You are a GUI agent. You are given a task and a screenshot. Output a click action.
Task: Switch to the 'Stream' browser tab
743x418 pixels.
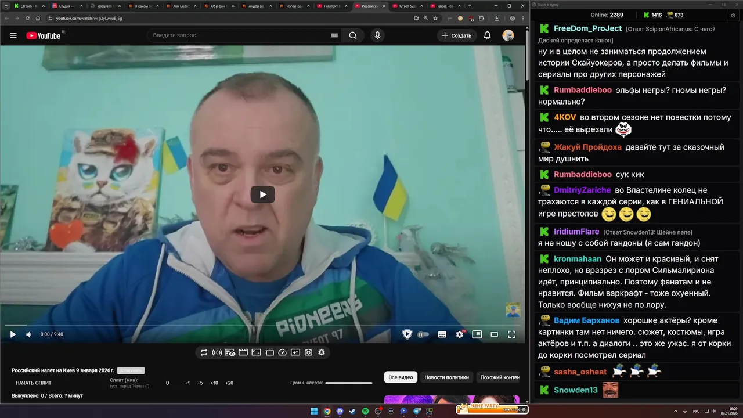tap(28, 6)
